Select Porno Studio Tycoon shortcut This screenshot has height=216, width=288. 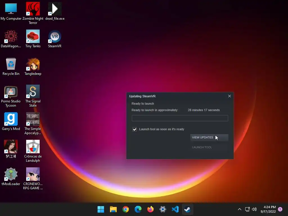[x=11, y=96]
